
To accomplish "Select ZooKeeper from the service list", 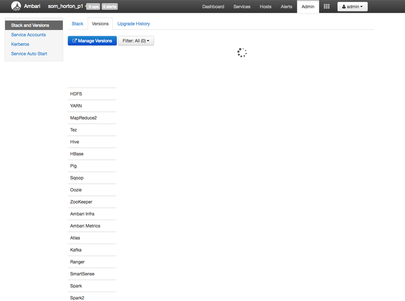I will (81, 202).
